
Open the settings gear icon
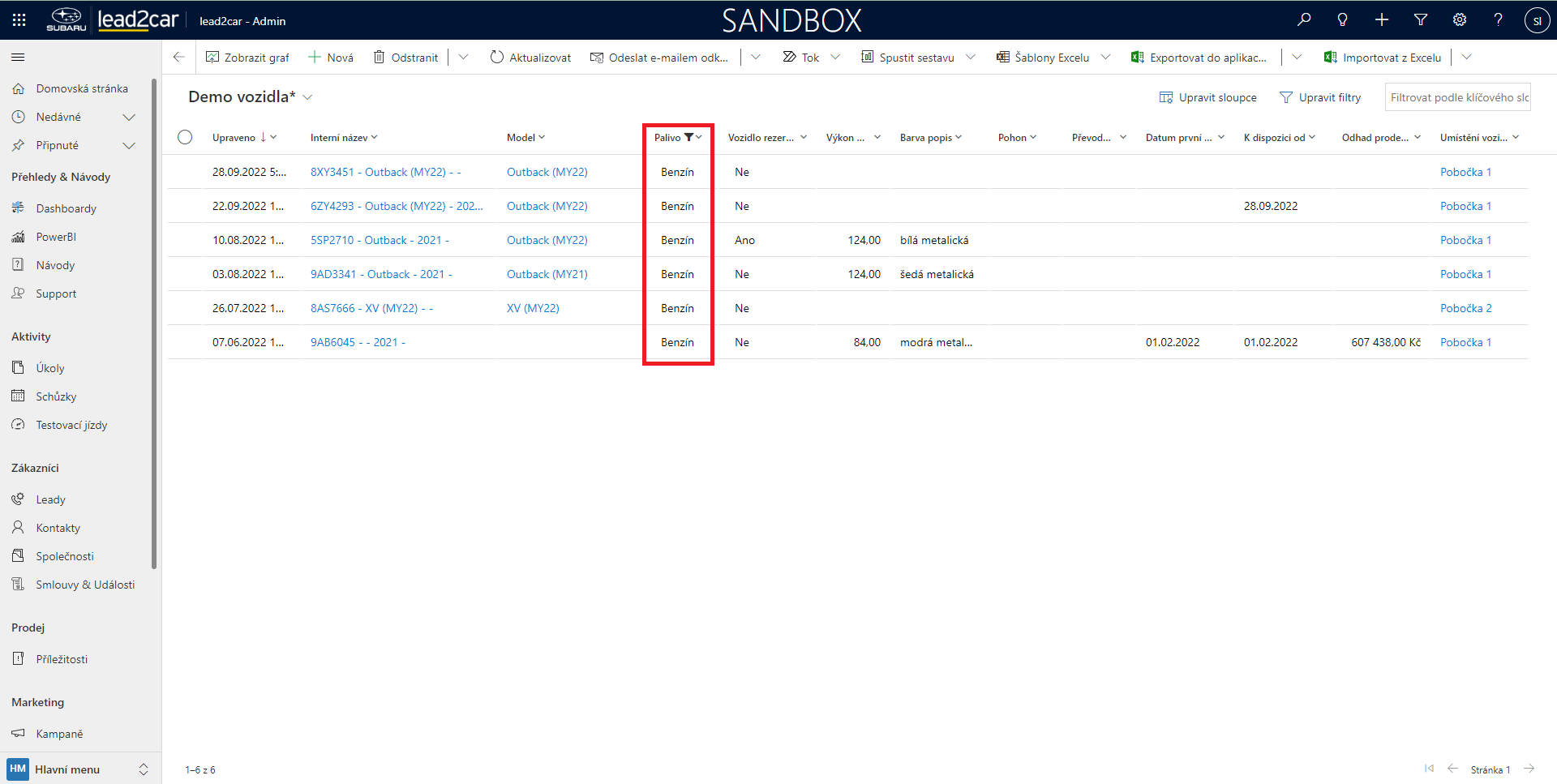(x=1460, y=20)
